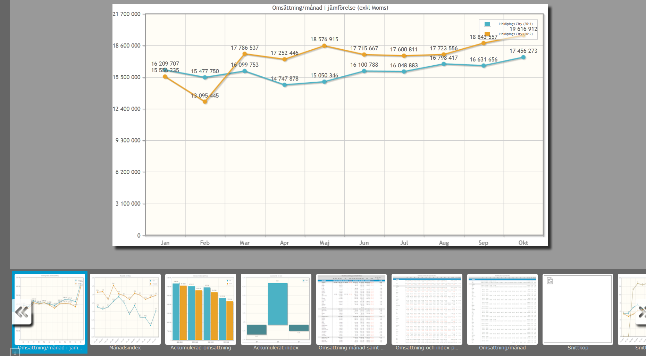The width and height of the screenshot is (646, 356).
Task: Click the next thumbnails arrow button
Action: (x=641, y=312)
